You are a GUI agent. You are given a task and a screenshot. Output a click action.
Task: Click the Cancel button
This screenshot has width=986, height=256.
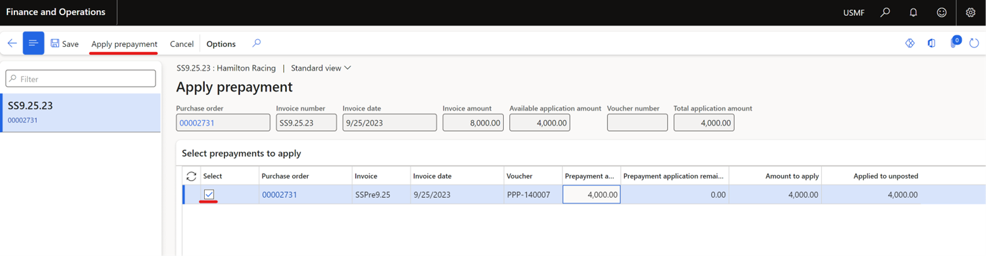[x=181, y=44]
